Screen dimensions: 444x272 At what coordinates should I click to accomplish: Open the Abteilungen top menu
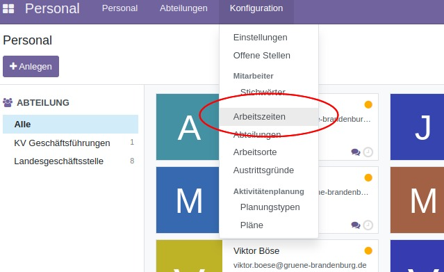(x=183, y=8)
